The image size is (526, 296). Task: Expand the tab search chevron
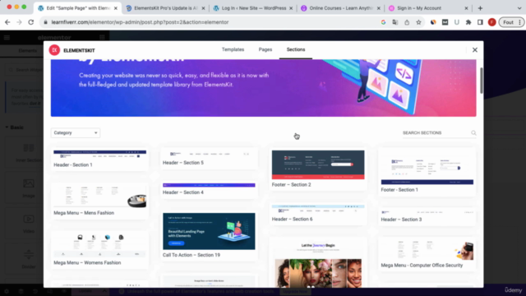[519, 8]
